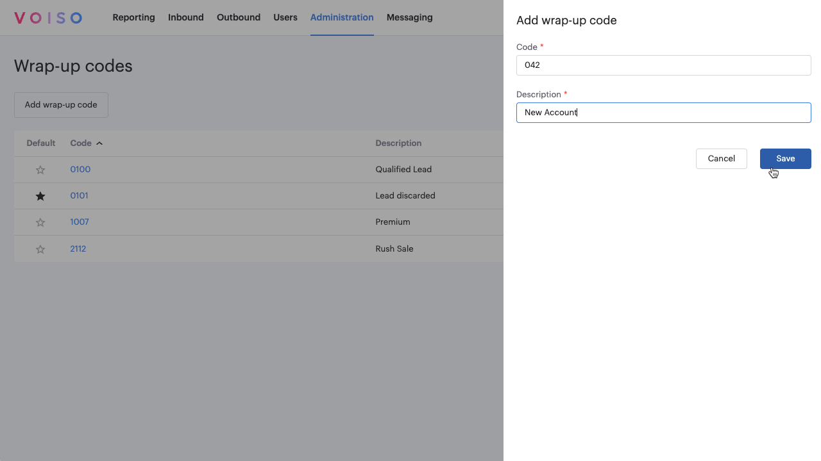
Task: Open wrap-up code 0100 link
Action: tap(80, 169)
